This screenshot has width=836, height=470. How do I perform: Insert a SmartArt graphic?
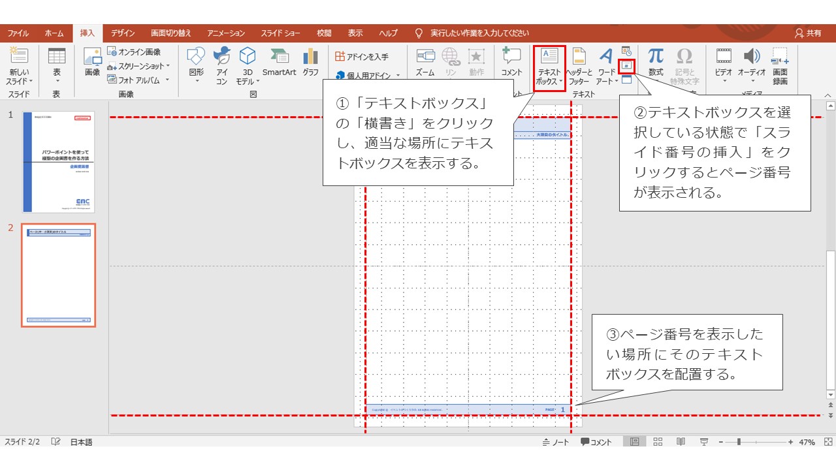(x=280, y=62)
